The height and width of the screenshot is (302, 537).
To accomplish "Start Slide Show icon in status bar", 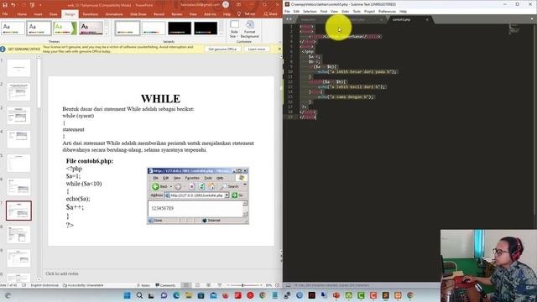I will point(220,285).
